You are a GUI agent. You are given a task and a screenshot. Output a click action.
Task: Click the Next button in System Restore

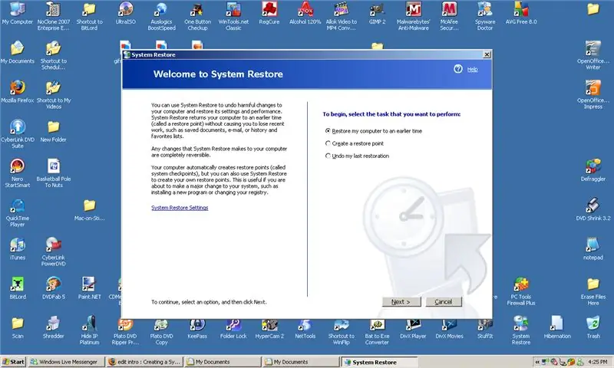(x=401, y=301)
